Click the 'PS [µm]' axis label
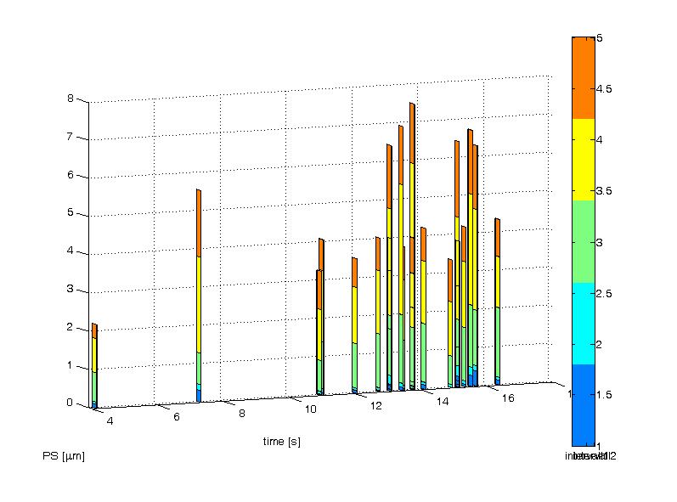Screen dimensions: 677x502 (64, 456)
